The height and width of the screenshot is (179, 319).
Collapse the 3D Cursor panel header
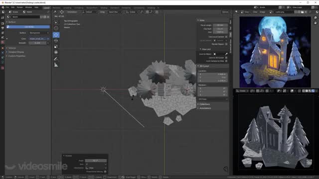click(x=204, y=66)
